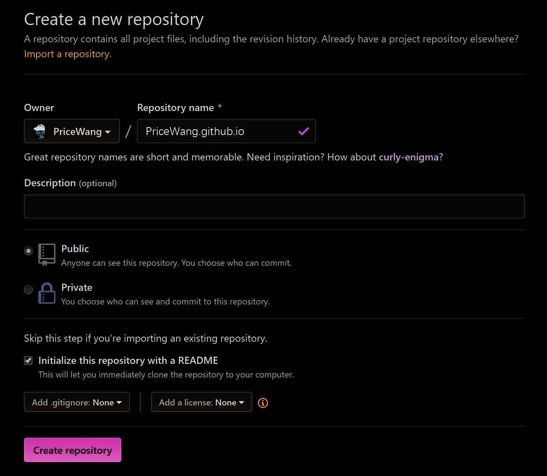Expand the Add a license dropdown

click(x=202, y=402)
